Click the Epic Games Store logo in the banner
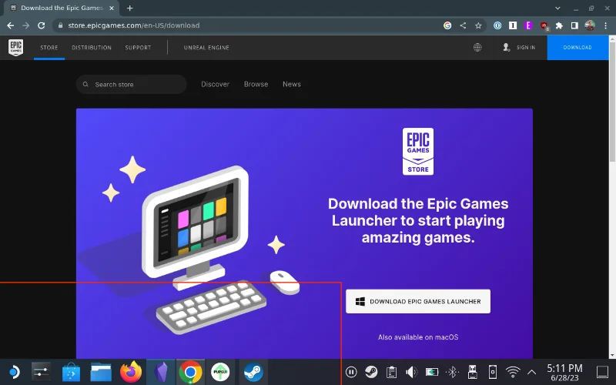This screenshot has width=616, height=385. (418, 151)
